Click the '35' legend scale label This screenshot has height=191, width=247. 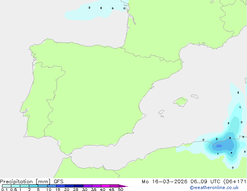(x=94, y=189)
